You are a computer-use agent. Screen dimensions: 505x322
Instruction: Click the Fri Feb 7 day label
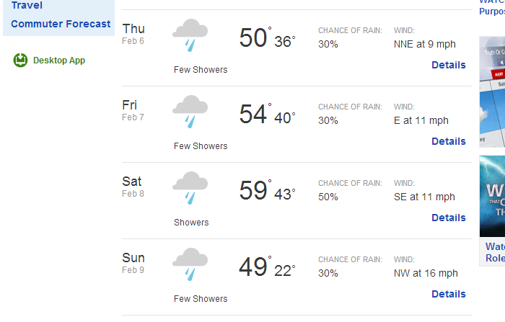tap(133, 109)
